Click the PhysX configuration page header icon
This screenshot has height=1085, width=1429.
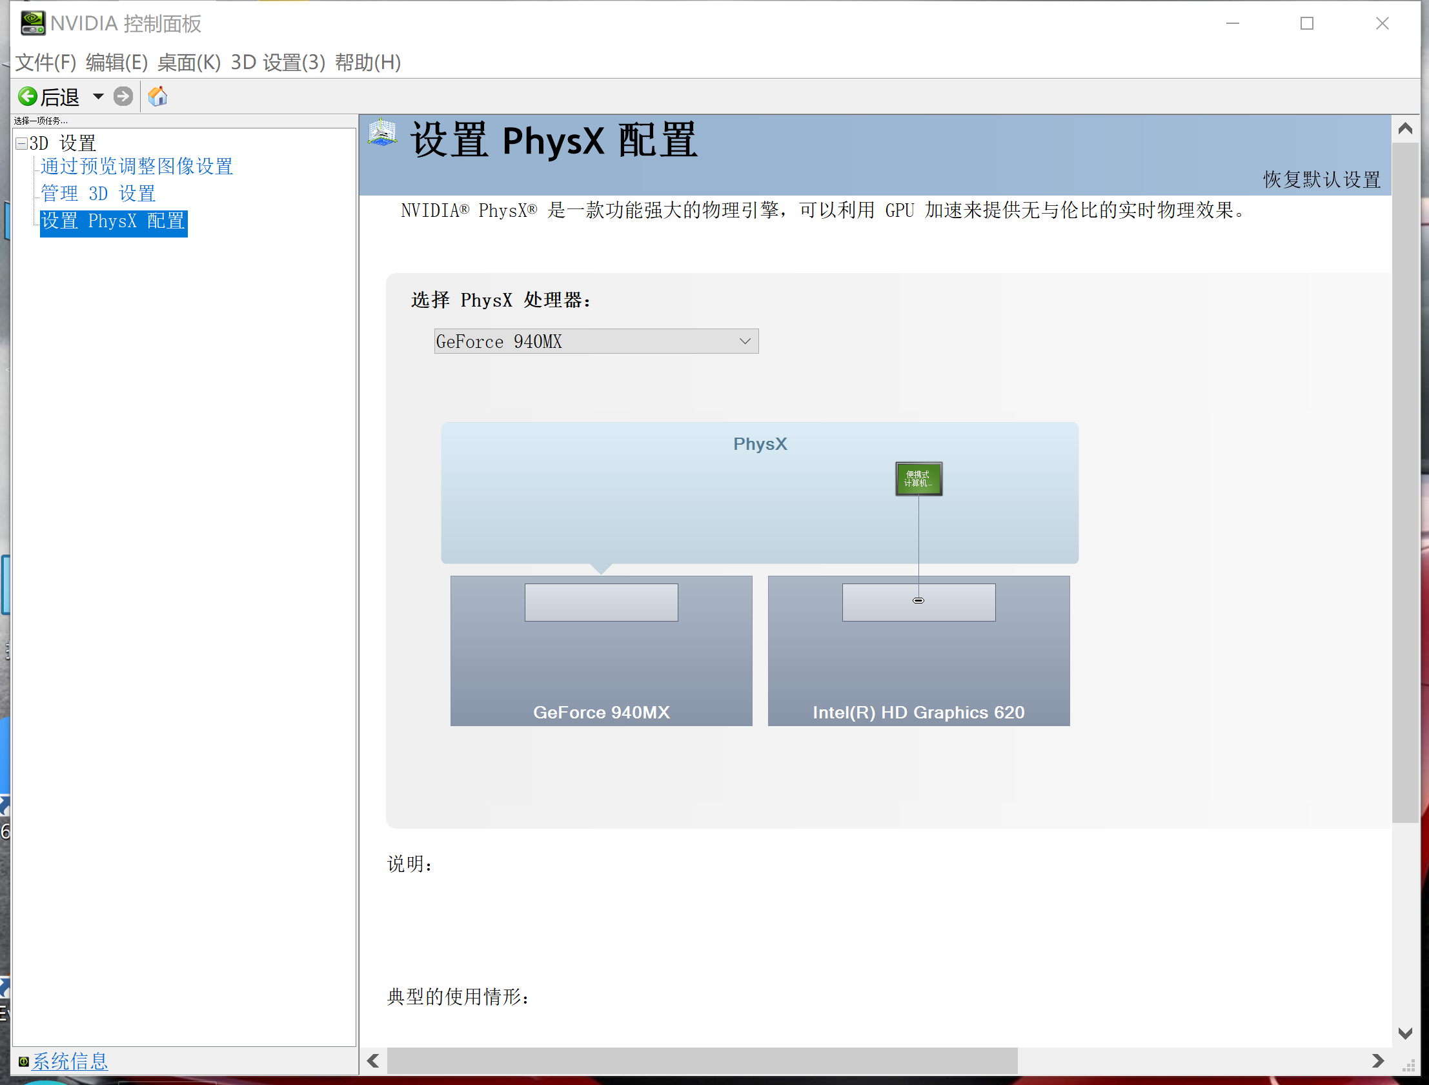[383, 132]
